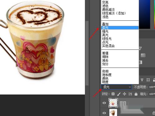Click the 不透明度 opacity value field
This screenshot has width=155, height=116.
click(x=152, y=87)
